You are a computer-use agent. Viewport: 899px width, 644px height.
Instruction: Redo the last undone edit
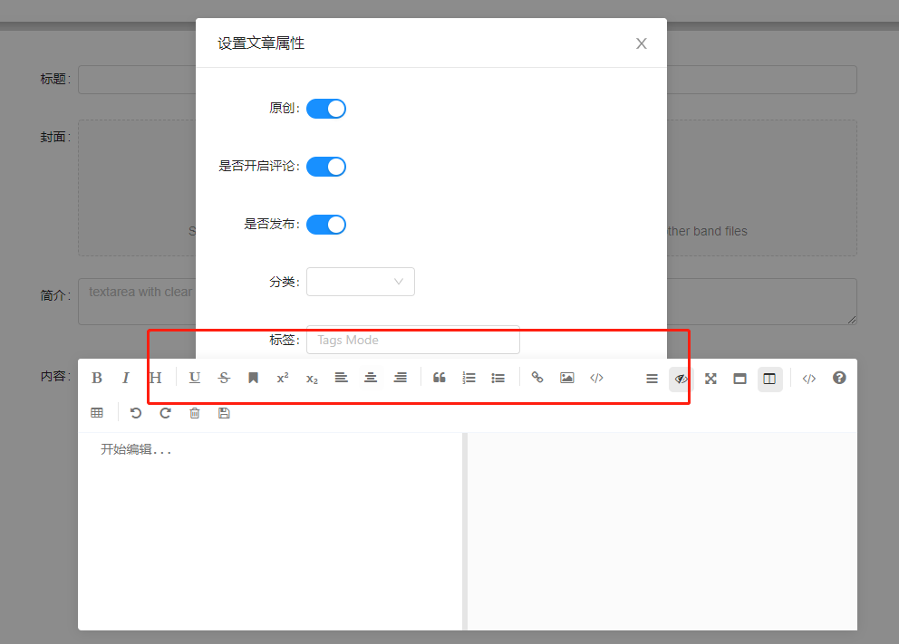[165, 413]
